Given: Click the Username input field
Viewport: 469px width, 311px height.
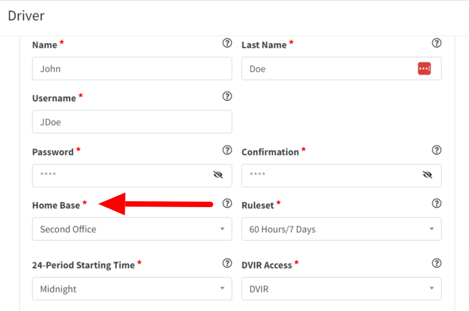Looking at the screenshot, I should 132,122.
